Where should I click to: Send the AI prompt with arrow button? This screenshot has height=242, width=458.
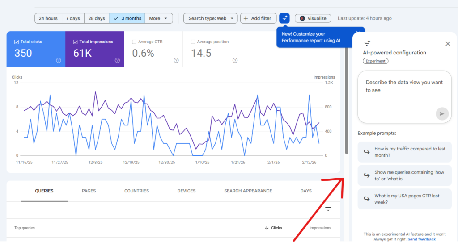tap(442, 114)
